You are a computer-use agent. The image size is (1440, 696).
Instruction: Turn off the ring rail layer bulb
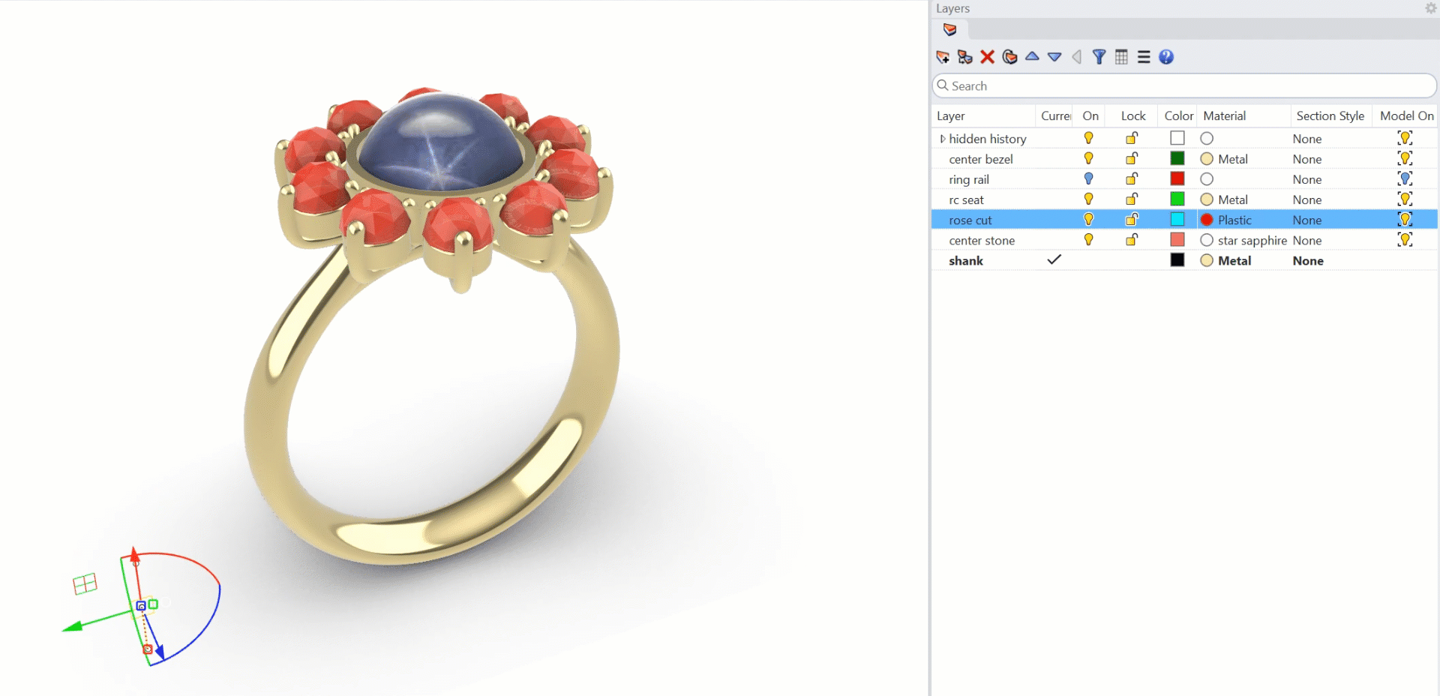pyautogui.click(x=1088, y=179)
